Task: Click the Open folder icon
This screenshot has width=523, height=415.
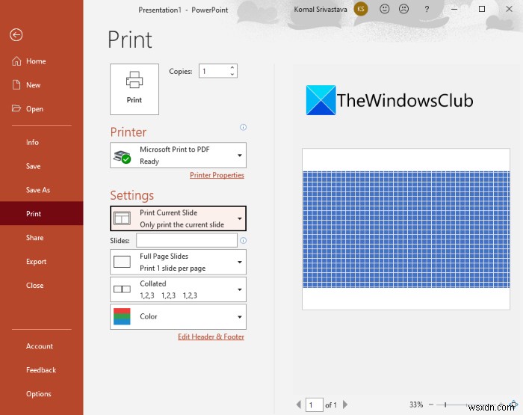Action: [16, 108]
